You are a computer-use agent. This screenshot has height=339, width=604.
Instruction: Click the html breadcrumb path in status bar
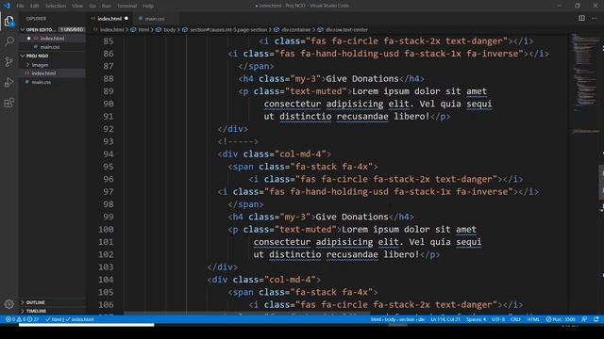click(x=397, y=319)
